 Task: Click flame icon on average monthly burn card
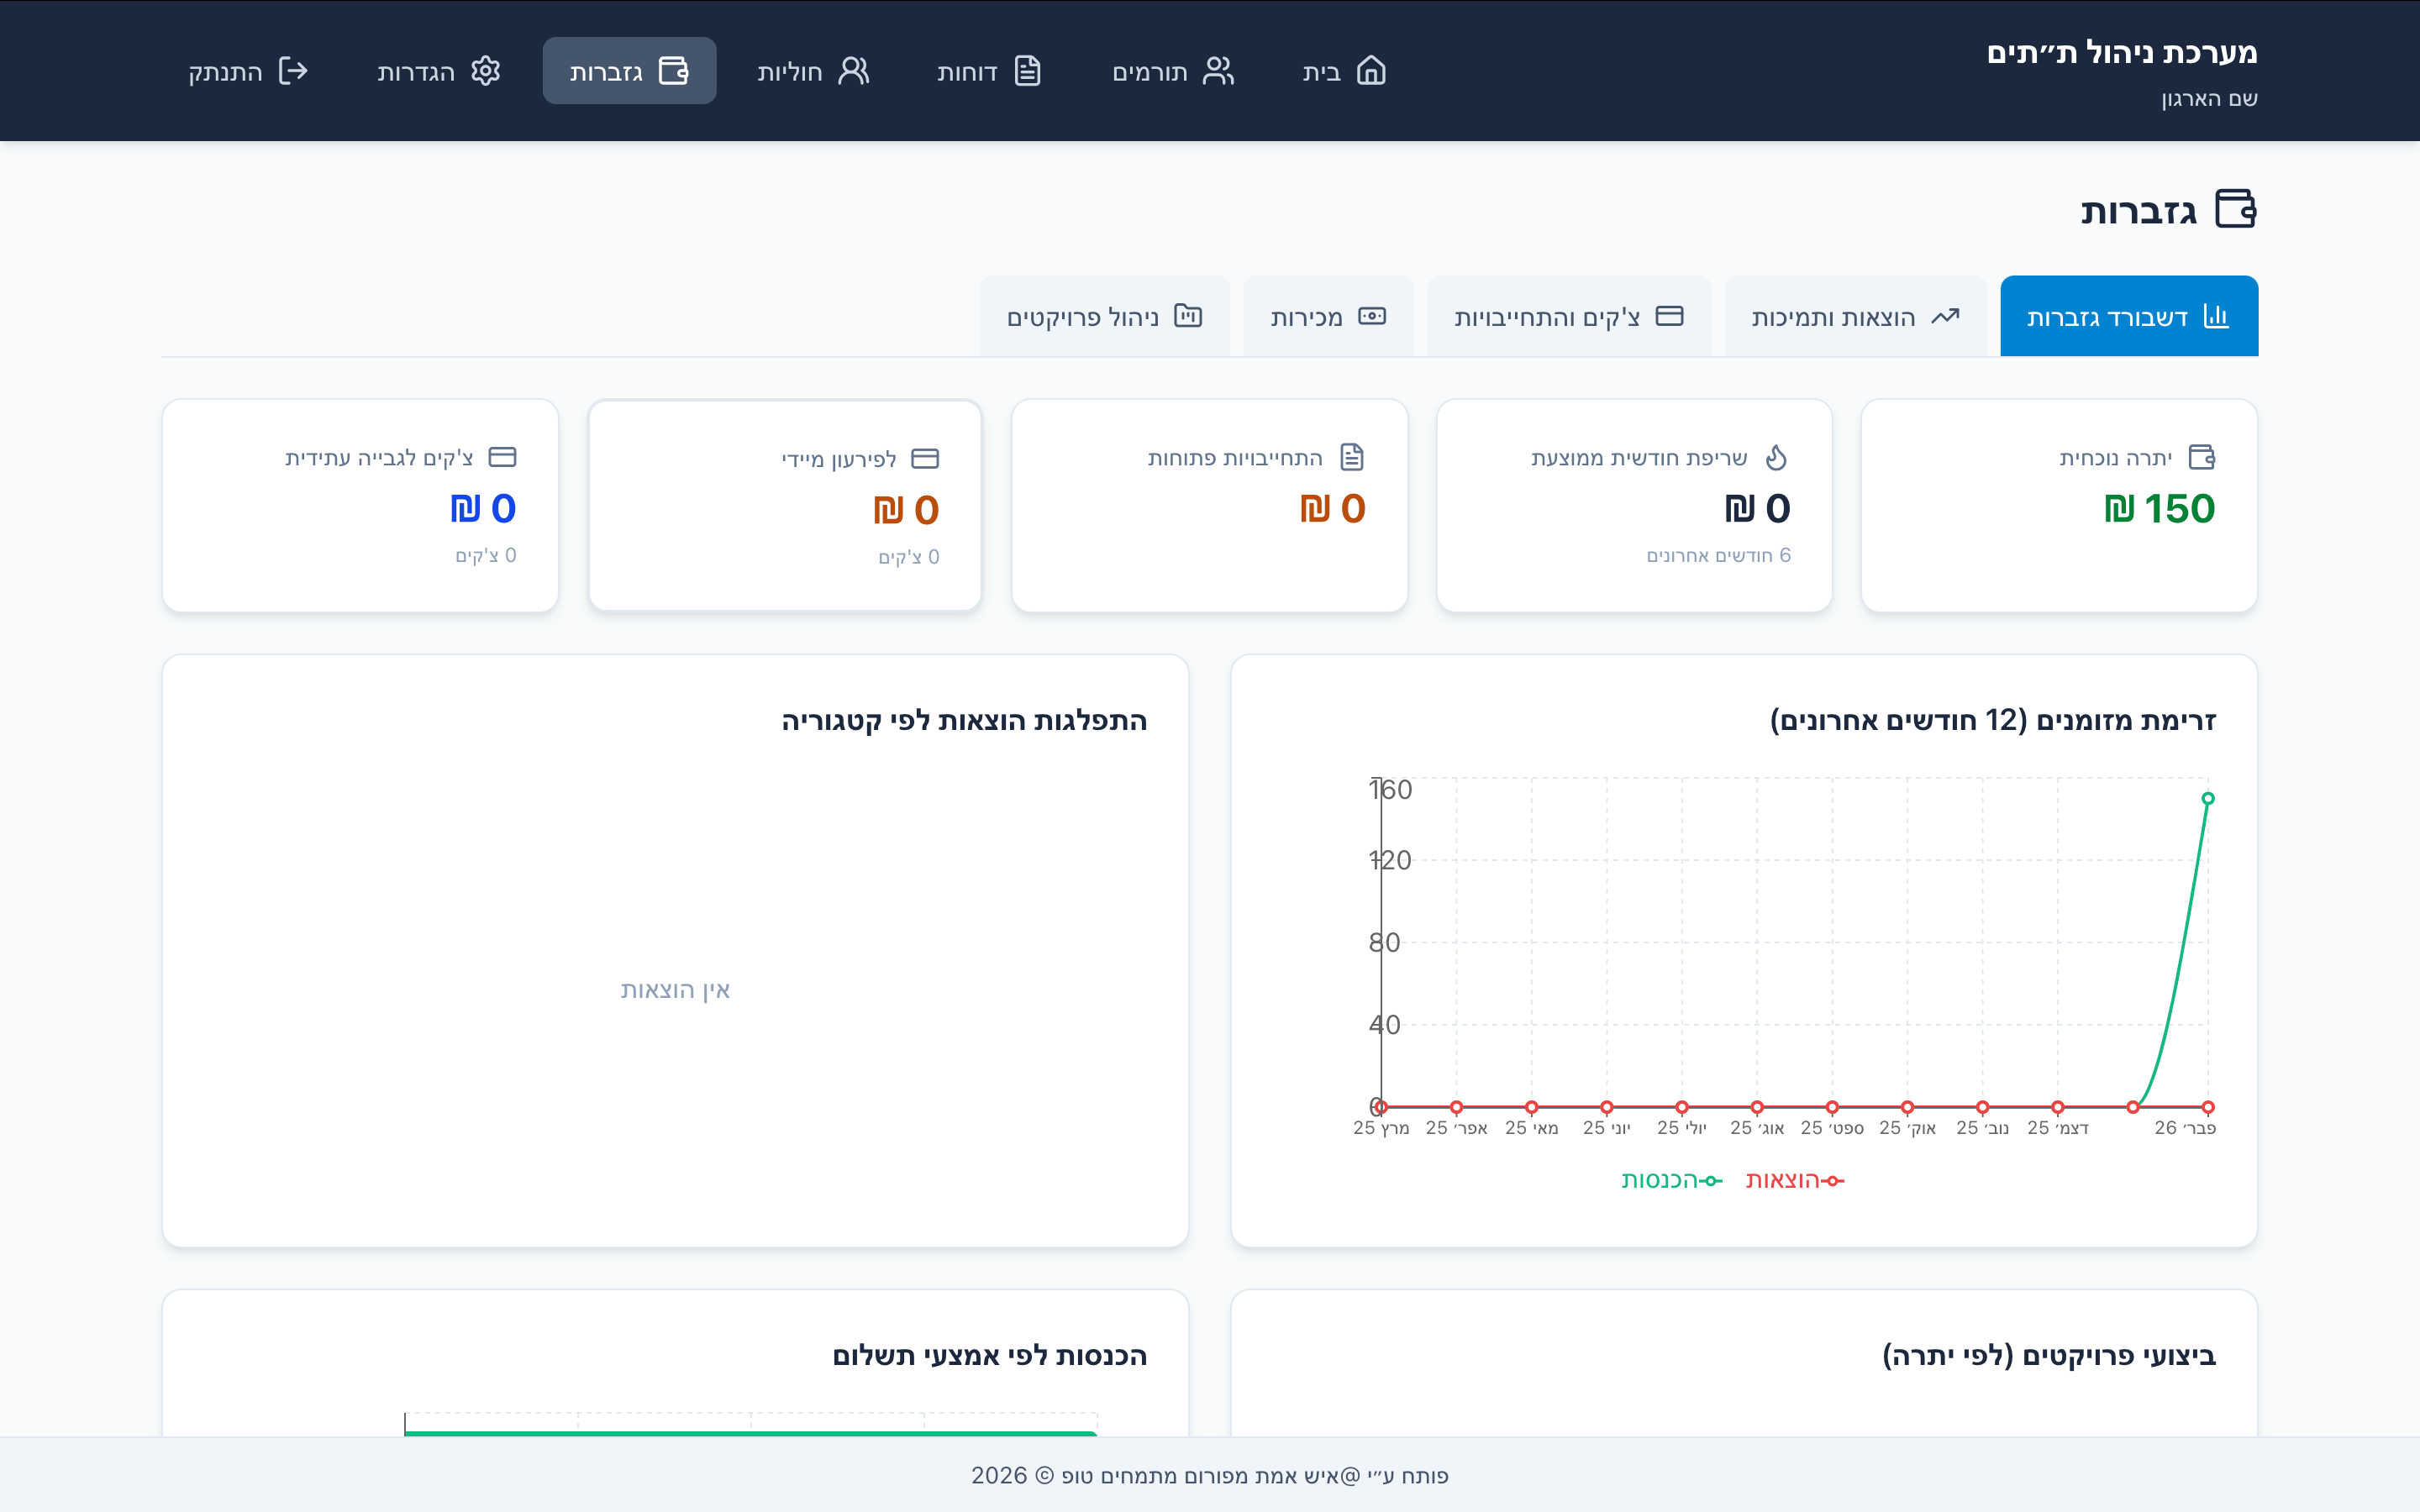[x=1776, y=457]
